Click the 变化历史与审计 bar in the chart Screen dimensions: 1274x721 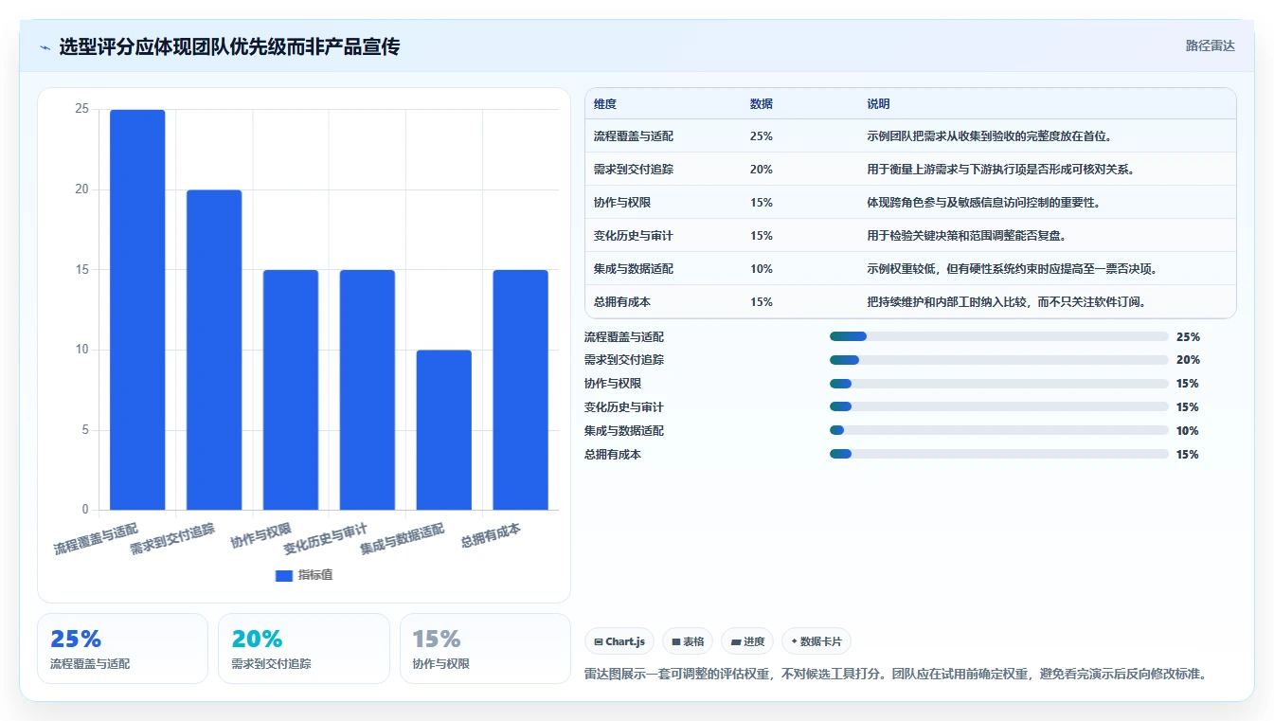pyautogui.click(x=368, y=390)
